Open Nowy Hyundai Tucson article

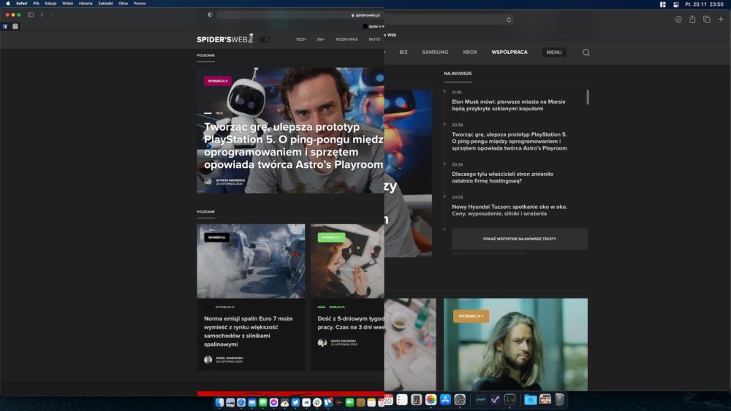tap(510, 210)
